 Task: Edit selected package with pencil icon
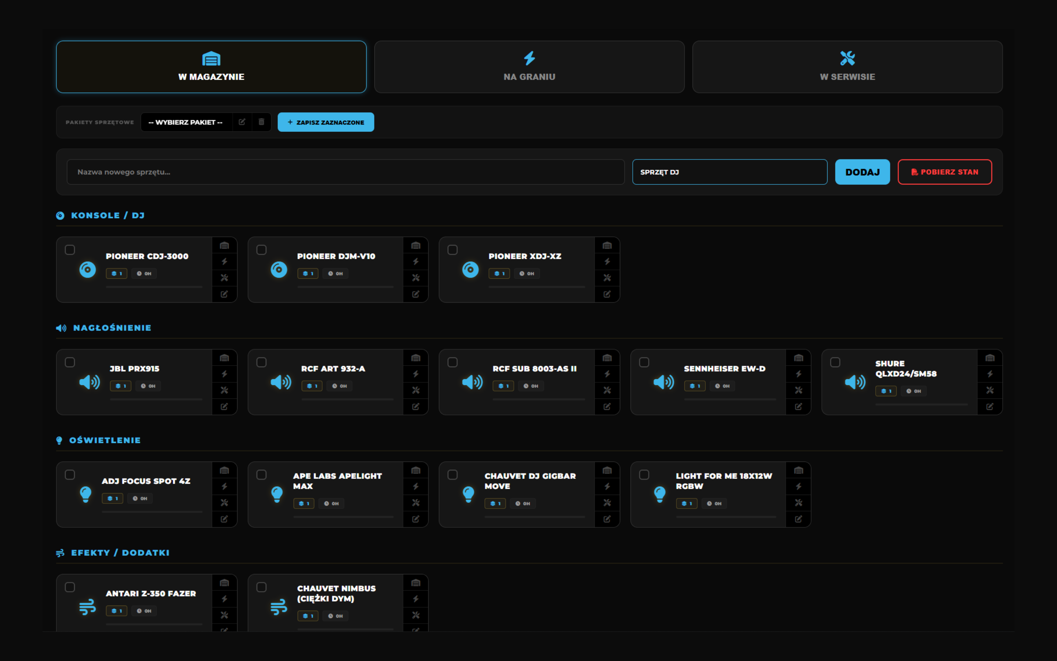tap(242, 122)
